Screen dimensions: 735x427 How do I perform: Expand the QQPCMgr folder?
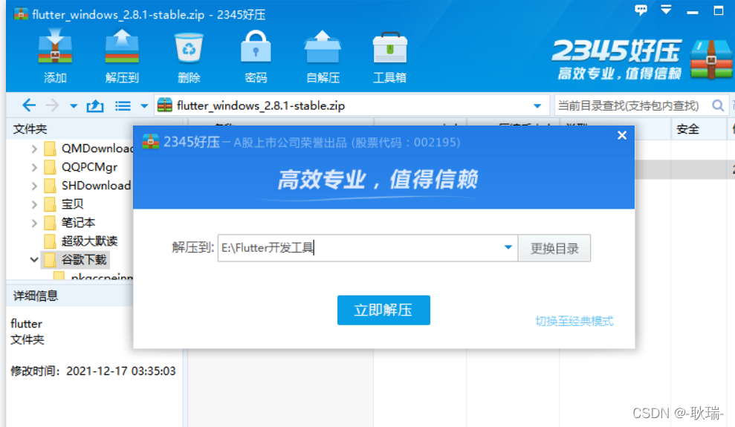(x=33, y=167)
